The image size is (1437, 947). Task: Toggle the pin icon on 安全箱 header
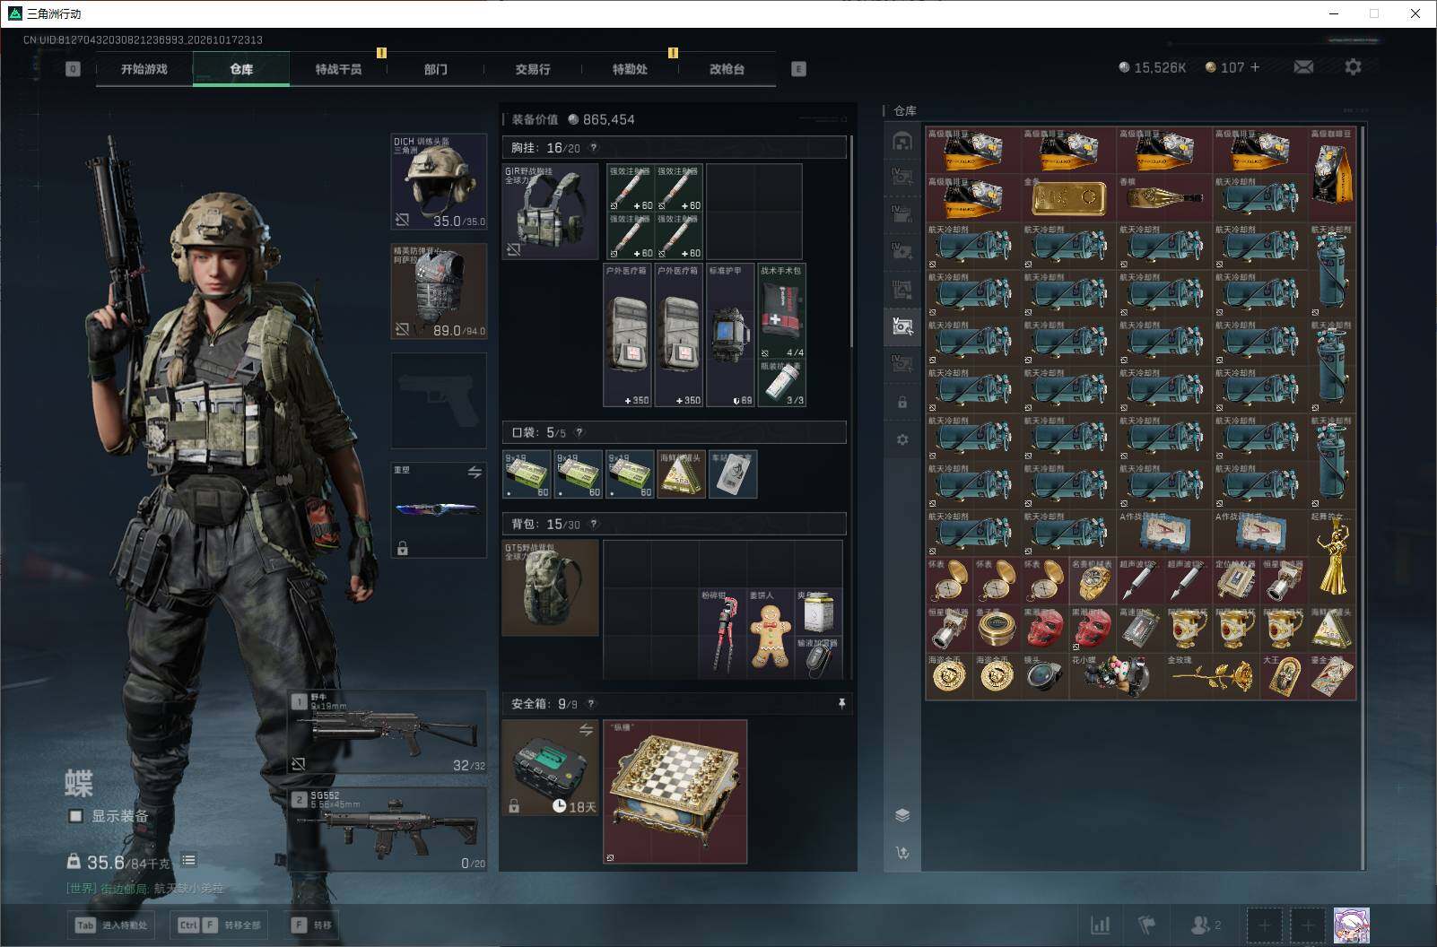click(x=841, y=704)
